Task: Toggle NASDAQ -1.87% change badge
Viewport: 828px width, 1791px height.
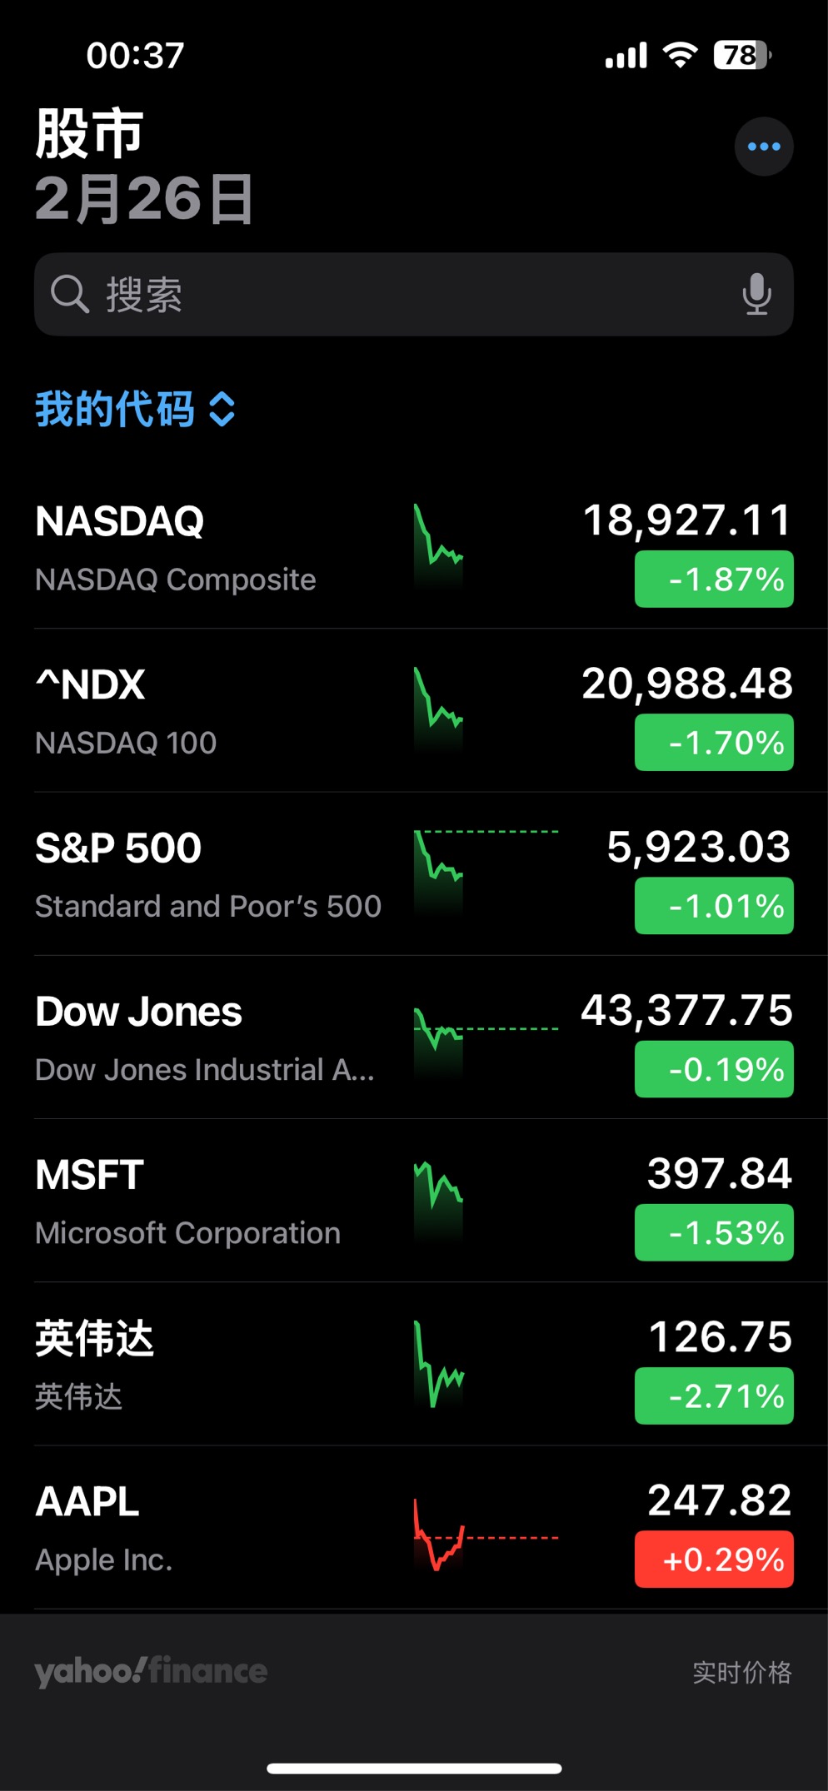Action: (x=714, y=579)
